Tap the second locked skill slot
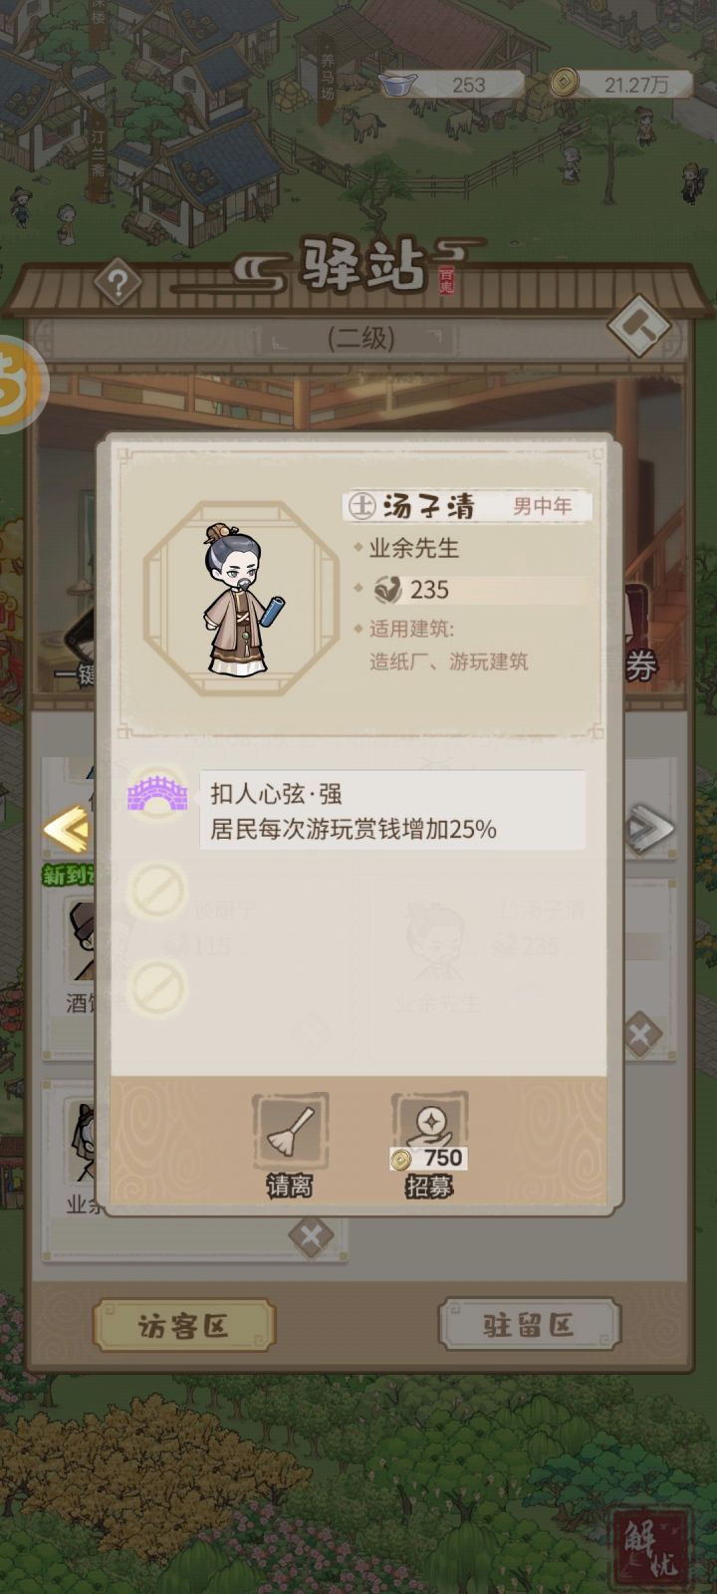This screenshot has height=1594, width=717. pyautogui.click(x=157, y=986)
